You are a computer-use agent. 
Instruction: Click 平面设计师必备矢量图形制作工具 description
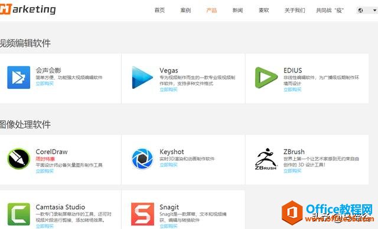pyautogui.click(x=69, y=165)
